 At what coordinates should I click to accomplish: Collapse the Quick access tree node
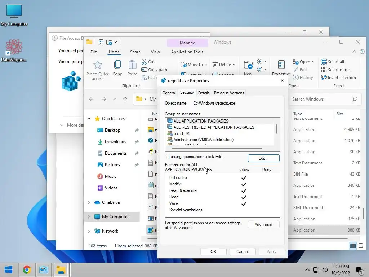[89, 118]
